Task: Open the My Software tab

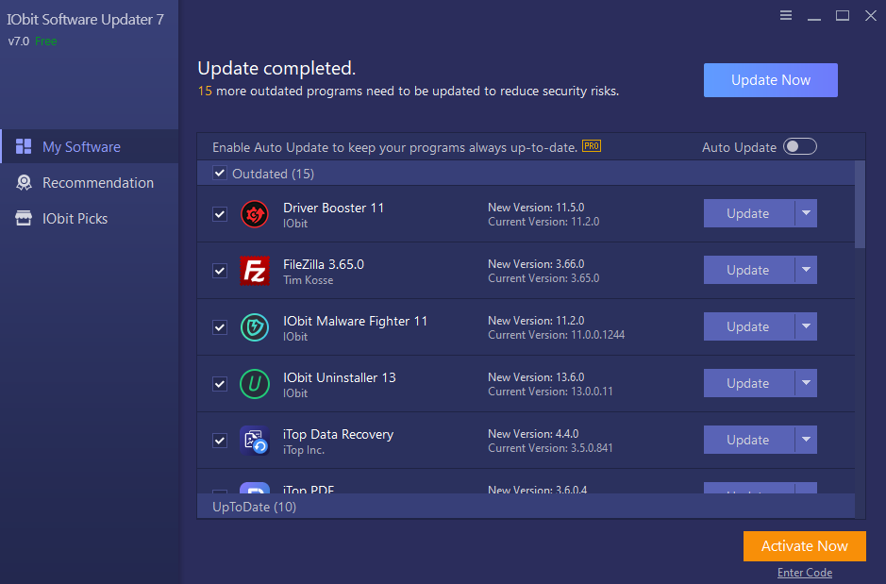Action: (x=90, y=147)
